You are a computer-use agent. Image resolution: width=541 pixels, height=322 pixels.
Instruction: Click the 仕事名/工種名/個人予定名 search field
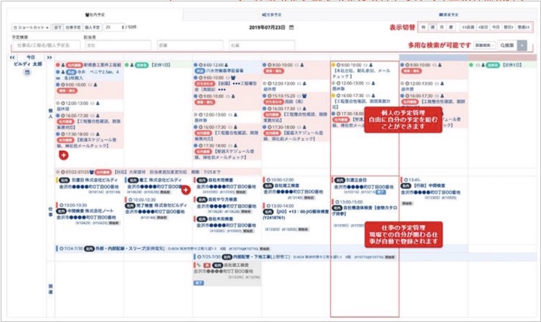[x=46, y=45]
